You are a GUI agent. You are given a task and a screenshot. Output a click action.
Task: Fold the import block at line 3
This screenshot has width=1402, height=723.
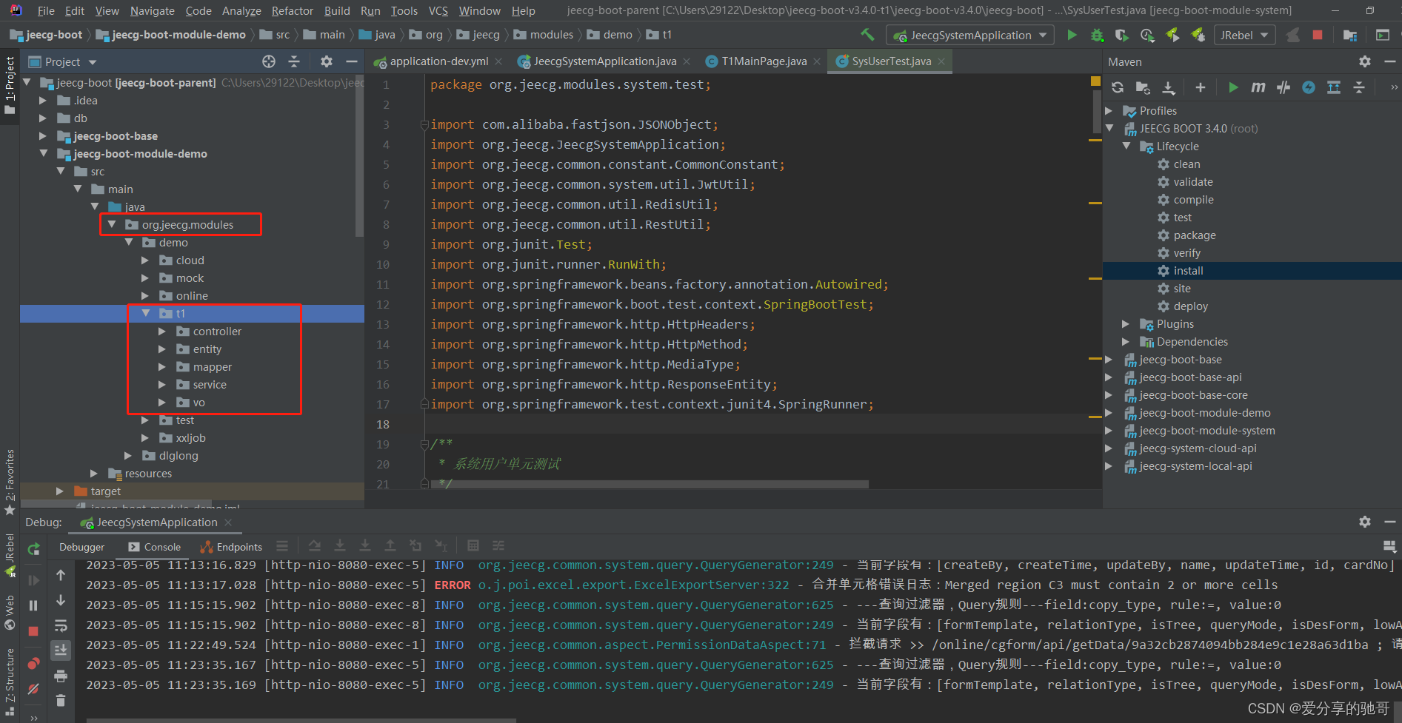pos(424,124)
